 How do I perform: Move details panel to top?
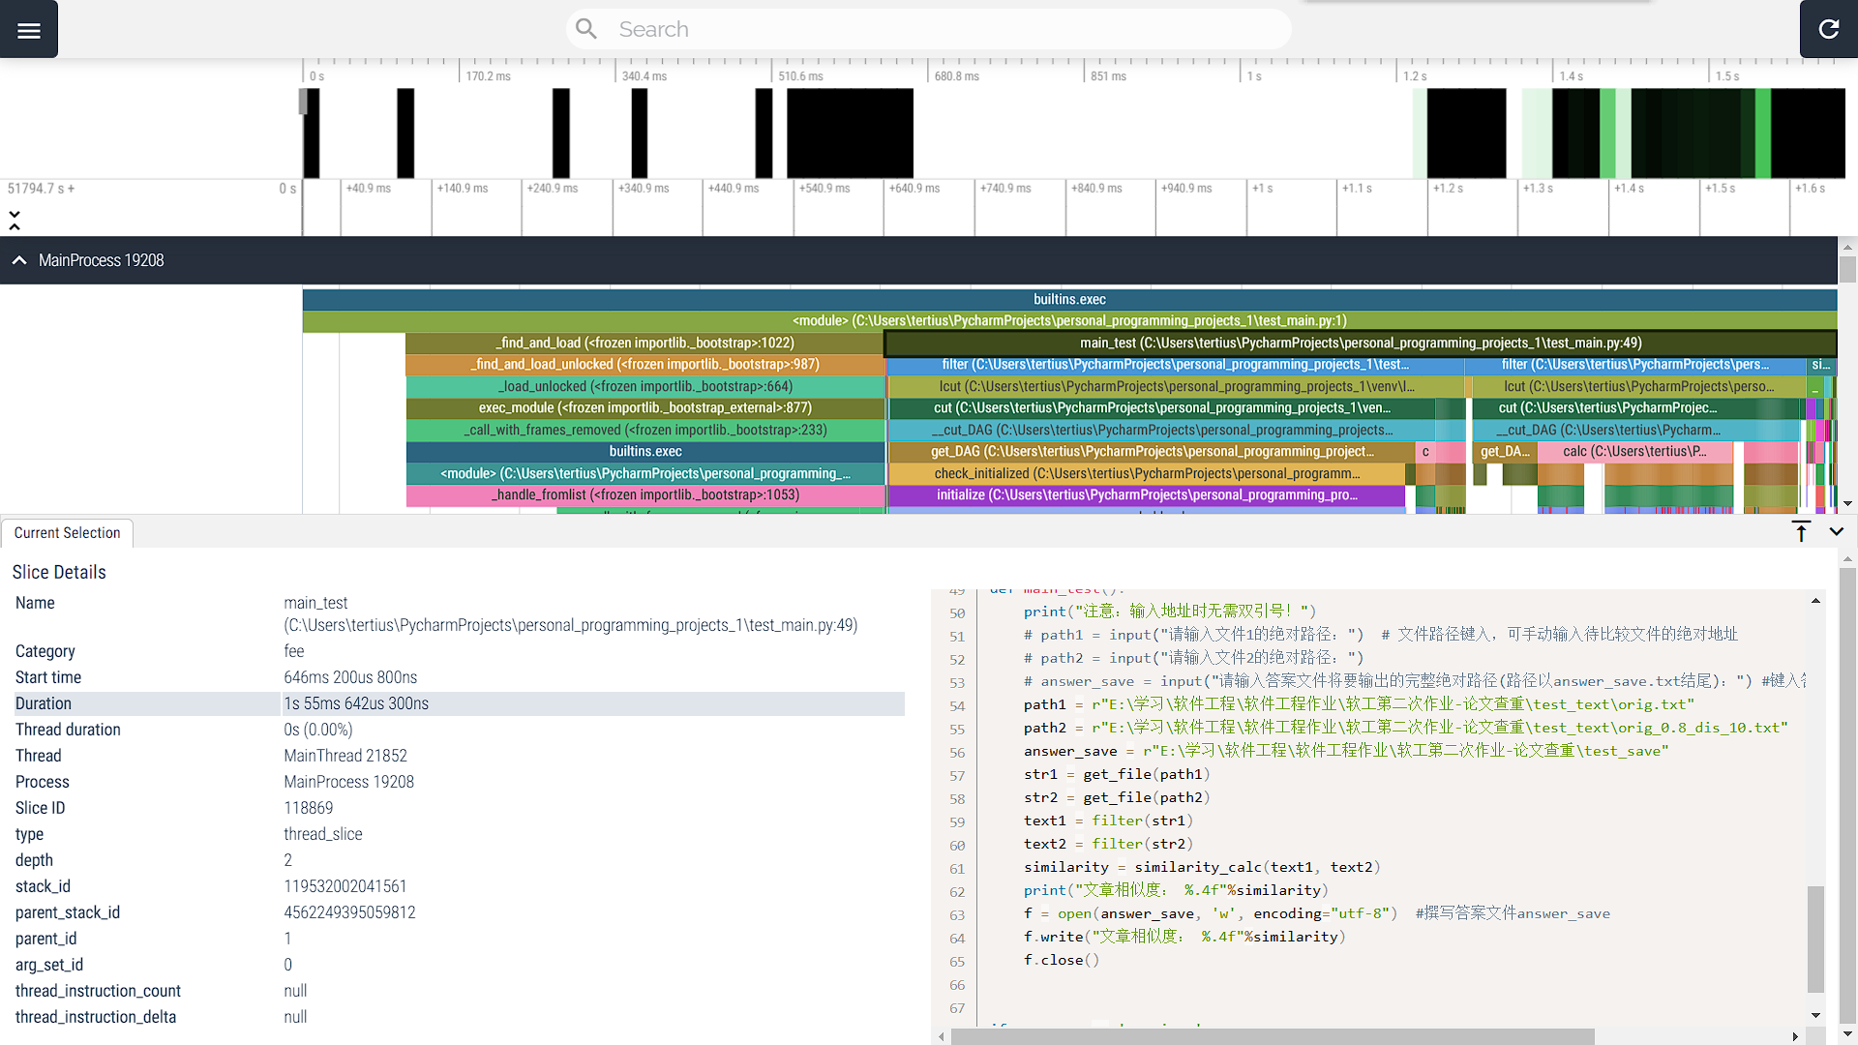point(1801,531)
